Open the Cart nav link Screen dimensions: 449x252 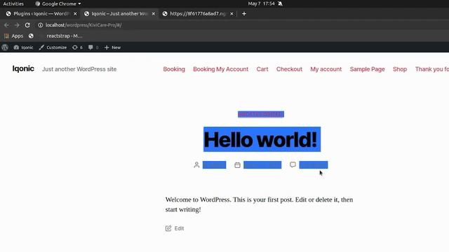coord(262,69)
